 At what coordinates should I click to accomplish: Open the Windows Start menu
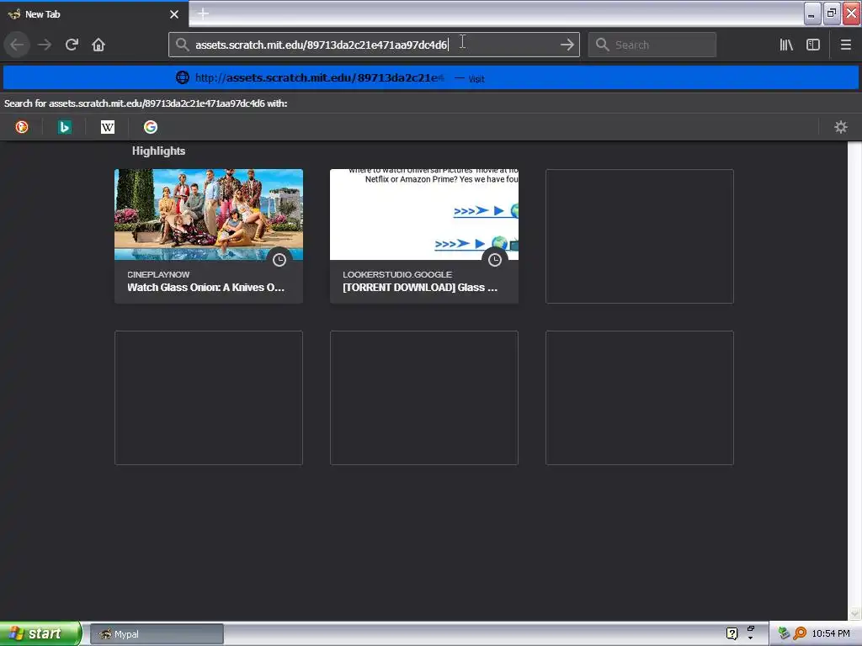point(40,633)
